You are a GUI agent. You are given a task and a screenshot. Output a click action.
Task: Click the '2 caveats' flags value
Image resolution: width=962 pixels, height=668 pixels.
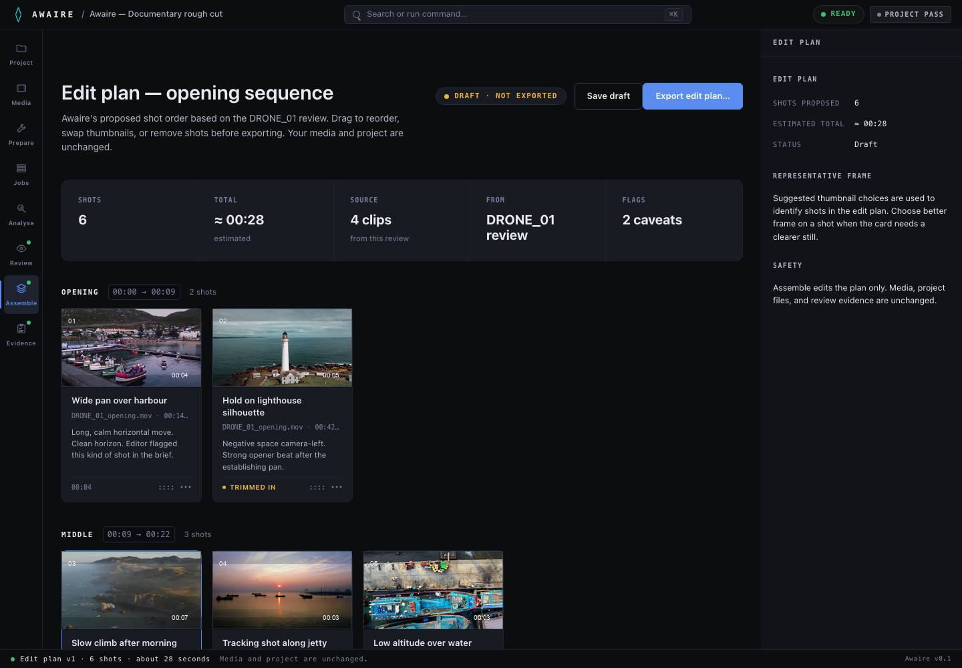coord(653,220)
